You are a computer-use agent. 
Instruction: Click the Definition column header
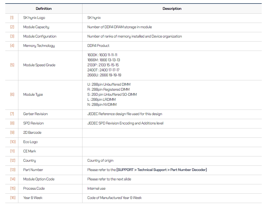pyautogui.click(x=44, y=9)
